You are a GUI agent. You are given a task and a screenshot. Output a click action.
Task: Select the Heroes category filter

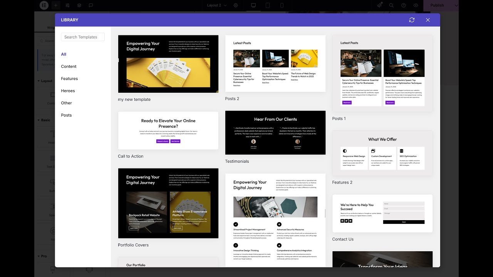(68, 91)
